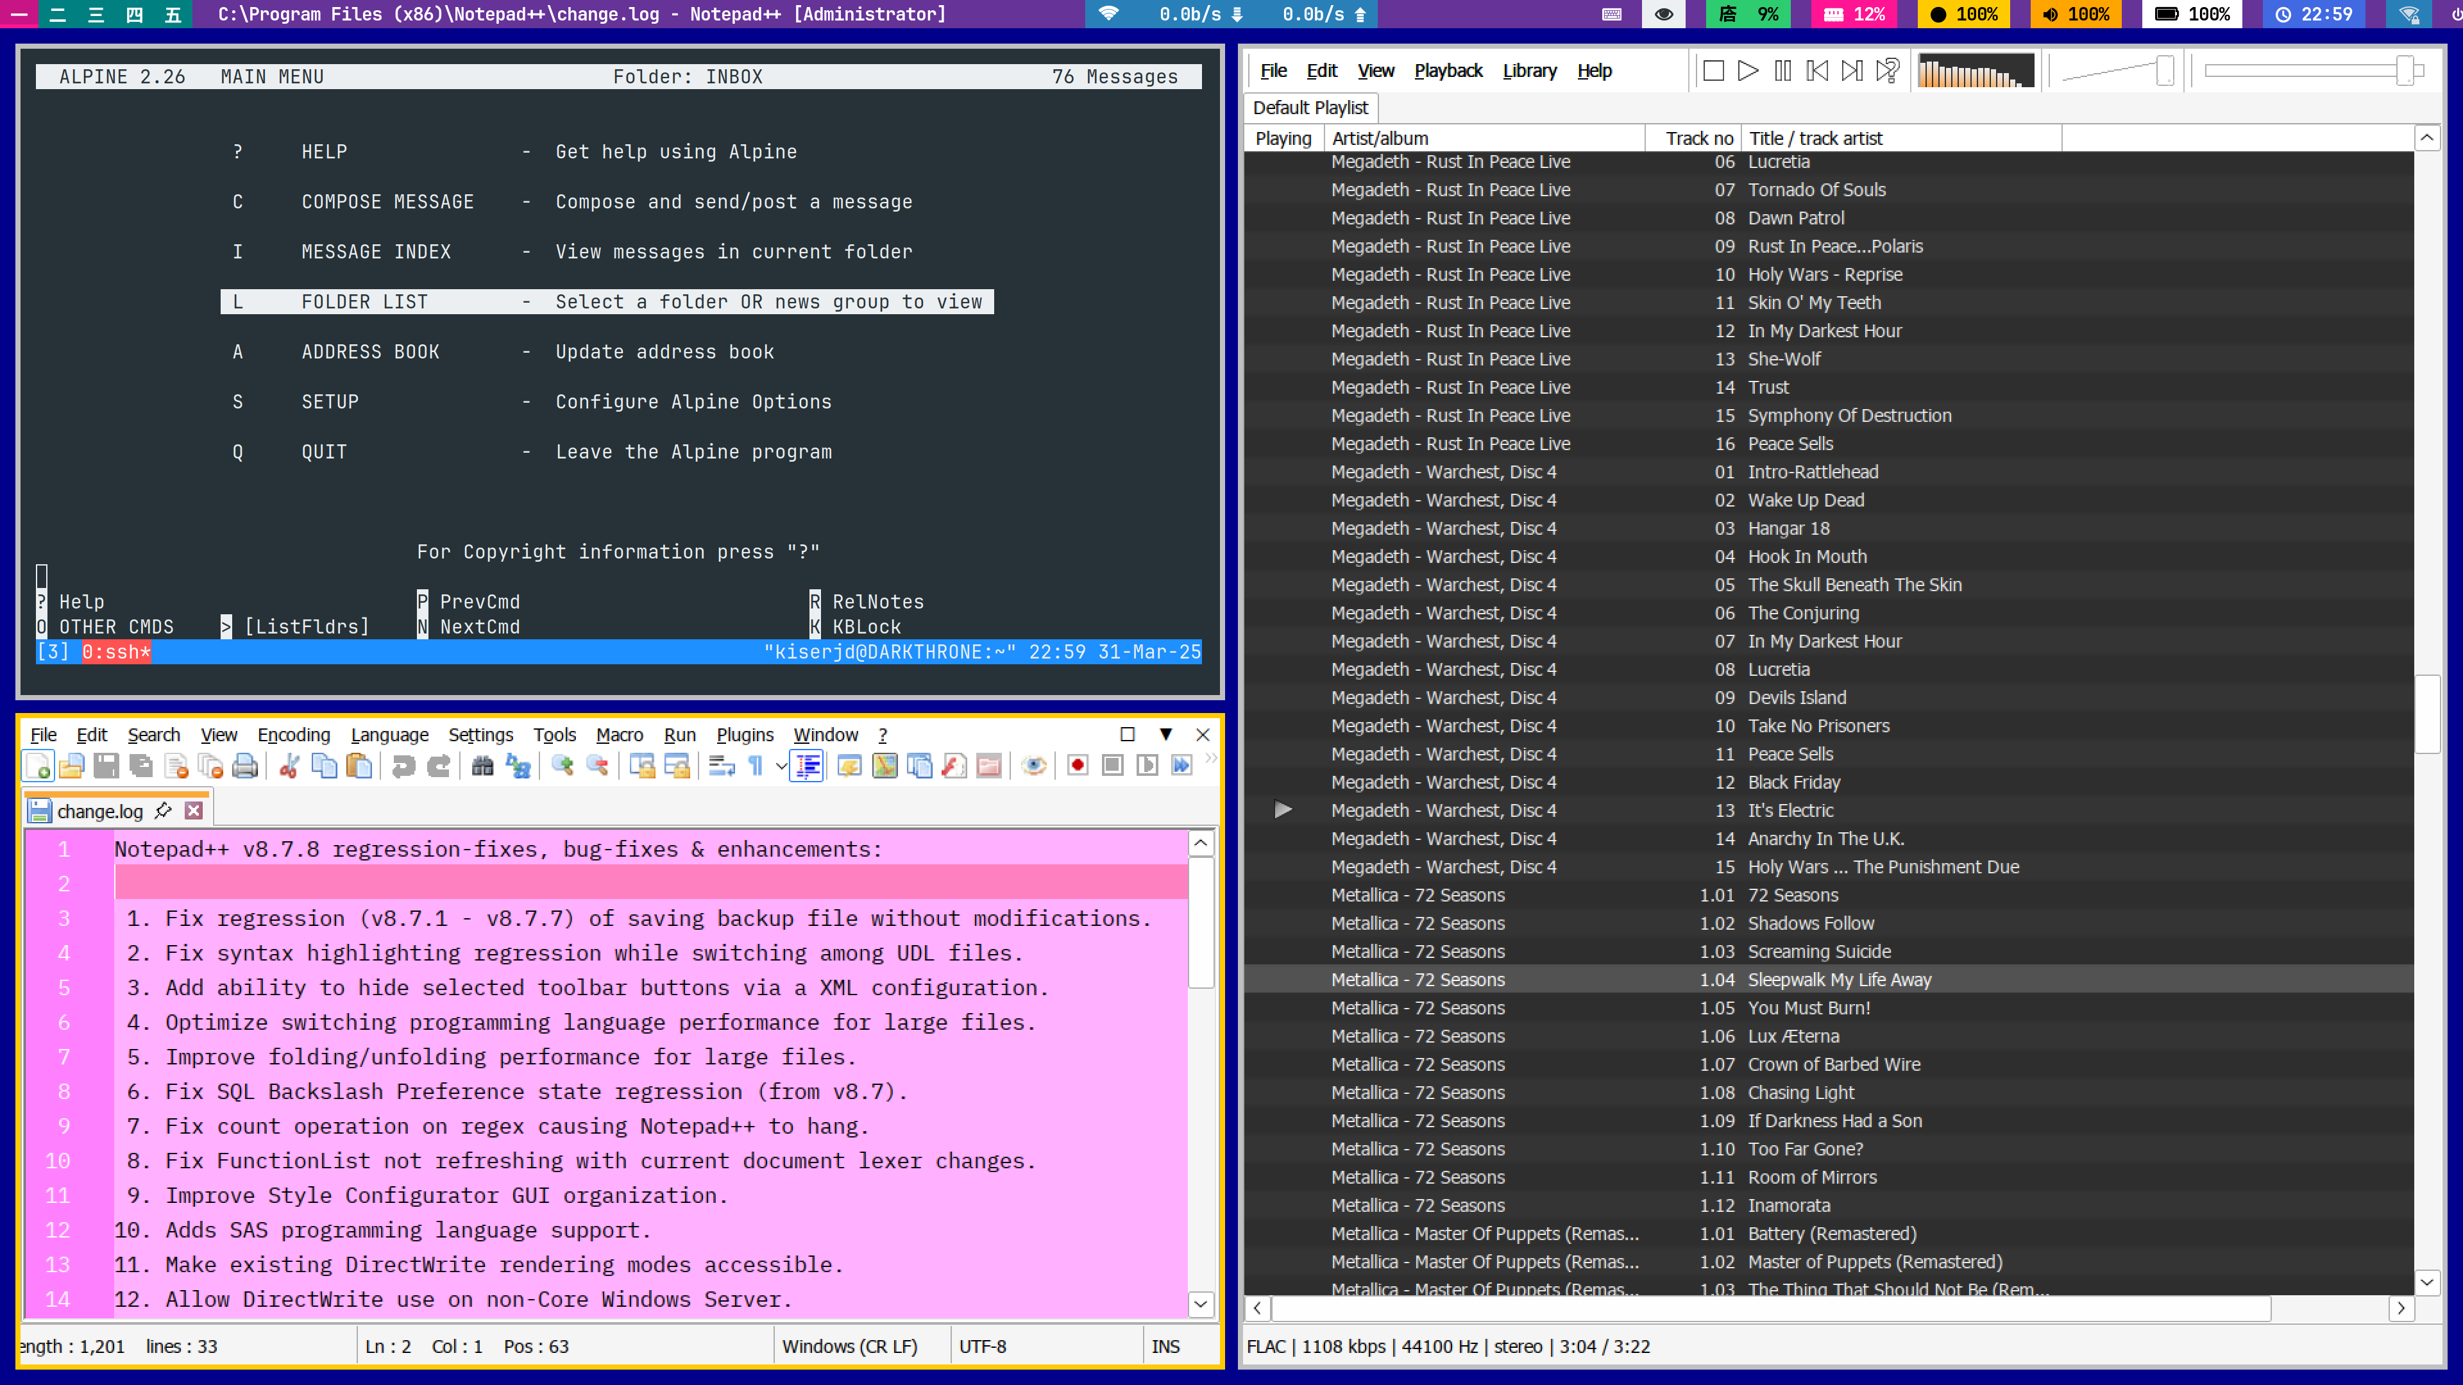Viewport: 2463px width, 1385px height.
Task: Click the Play button in music player
Action: (1748, 71)
